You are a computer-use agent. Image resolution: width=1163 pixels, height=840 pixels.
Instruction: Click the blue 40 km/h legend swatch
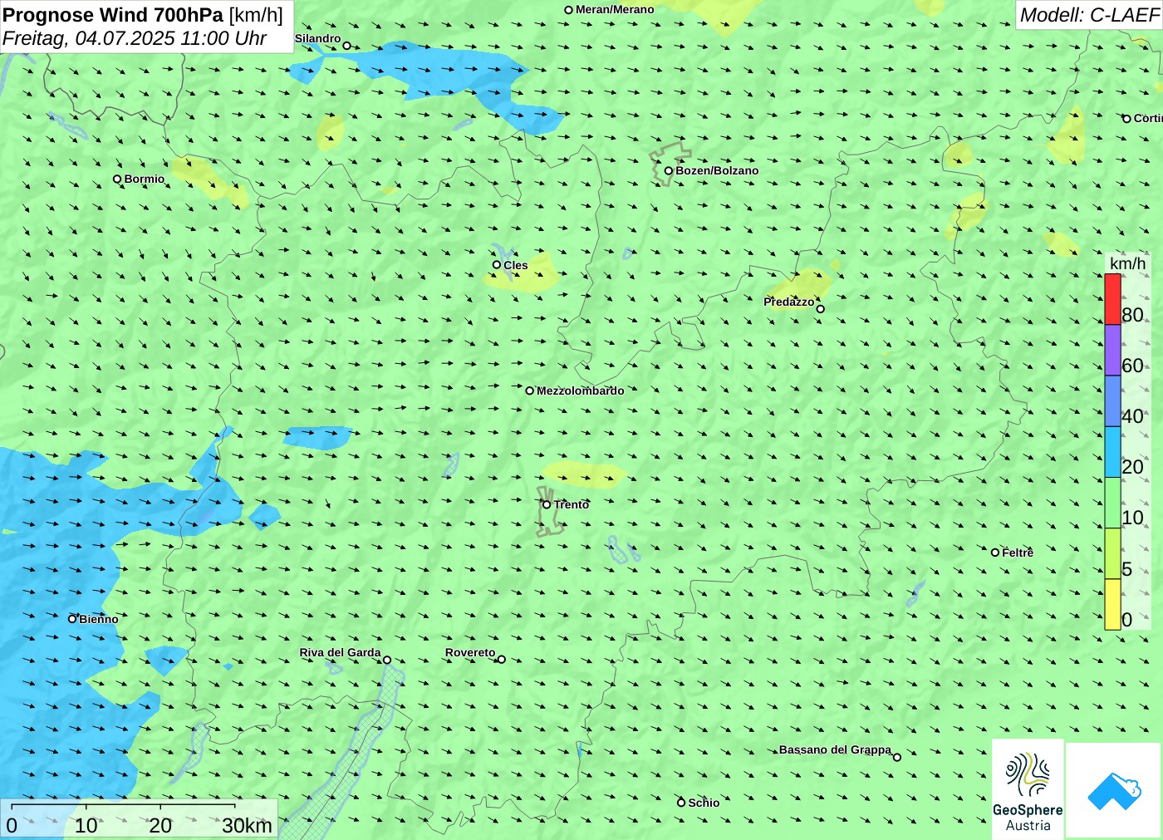[1112, 401]
